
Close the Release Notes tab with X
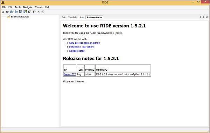207,17
